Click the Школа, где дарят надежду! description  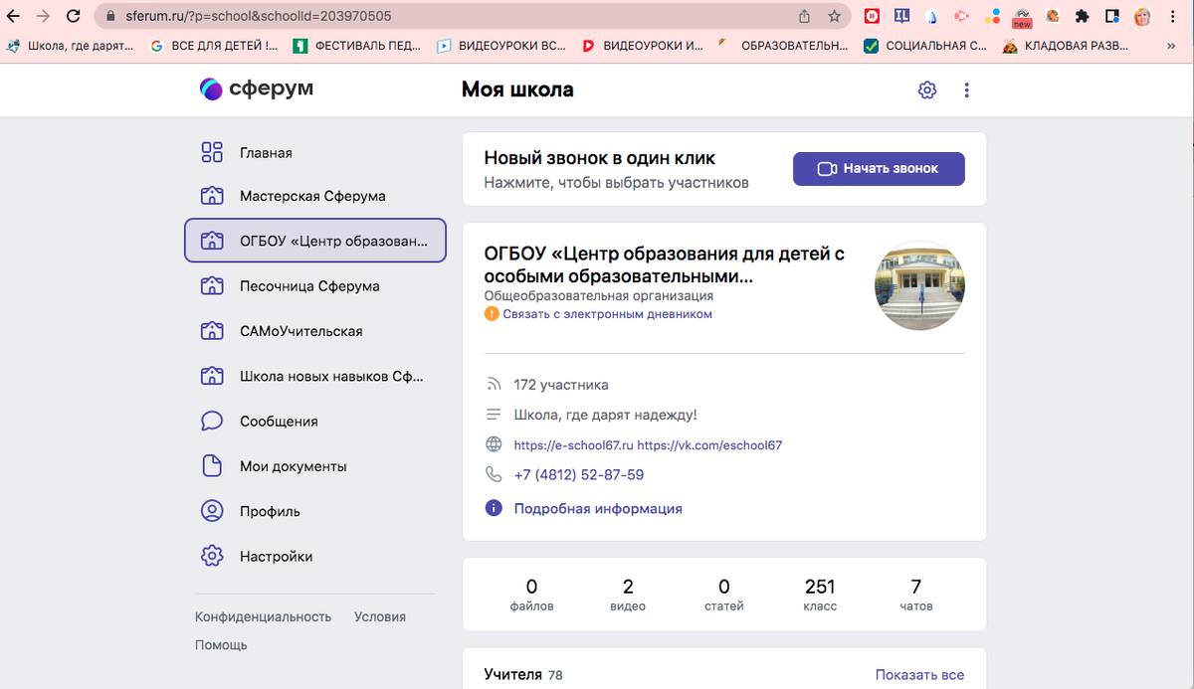pos(606,415)
